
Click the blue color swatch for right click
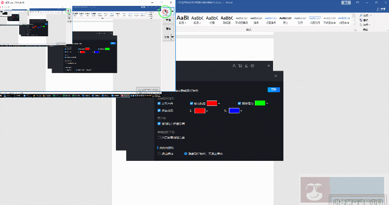click(234, 111)
